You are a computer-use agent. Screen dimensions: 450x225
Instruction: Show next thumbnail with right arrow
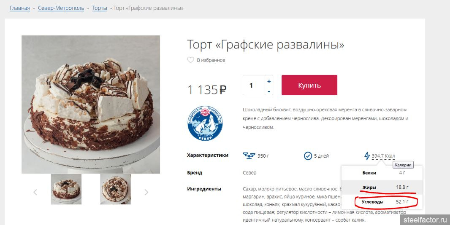coord(146,192)
